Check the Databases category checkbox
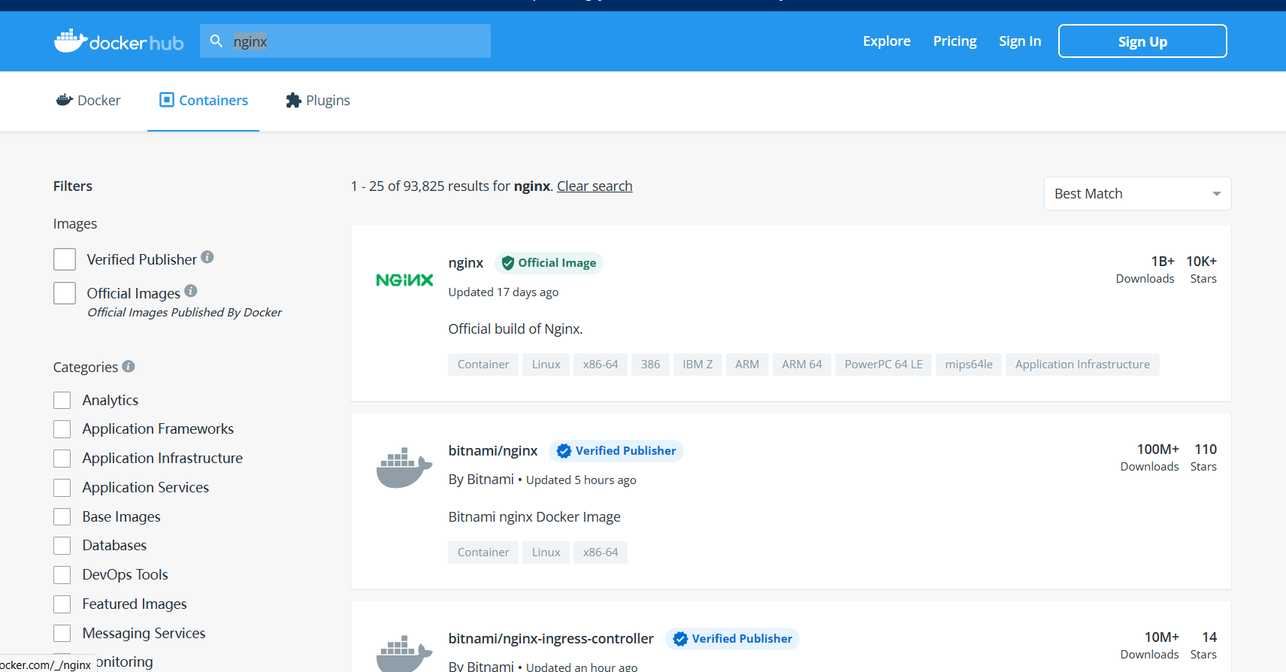 click(x=62, y=546)
